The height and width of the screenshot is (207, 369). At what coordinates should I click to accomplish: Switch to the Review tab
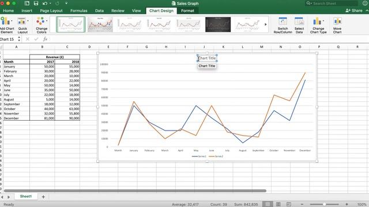[118, 11]
